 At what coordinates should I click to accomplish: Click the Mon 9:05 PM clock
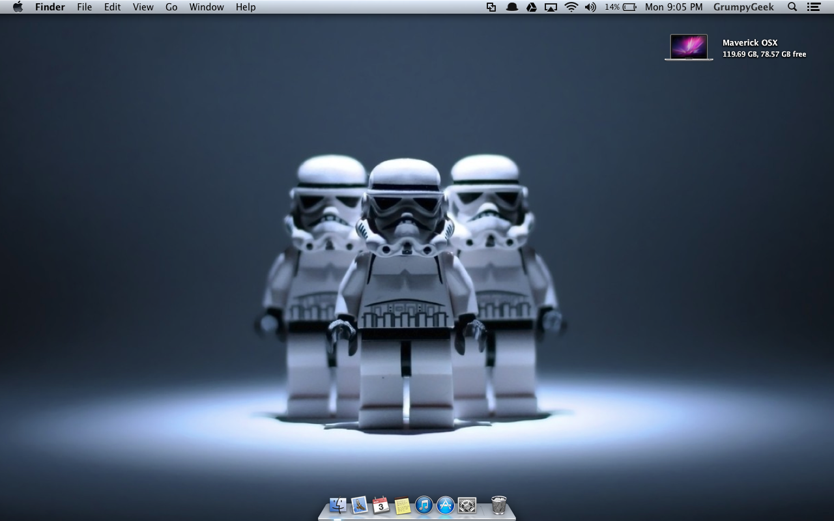pyautogui.click(x=674, y=7)
